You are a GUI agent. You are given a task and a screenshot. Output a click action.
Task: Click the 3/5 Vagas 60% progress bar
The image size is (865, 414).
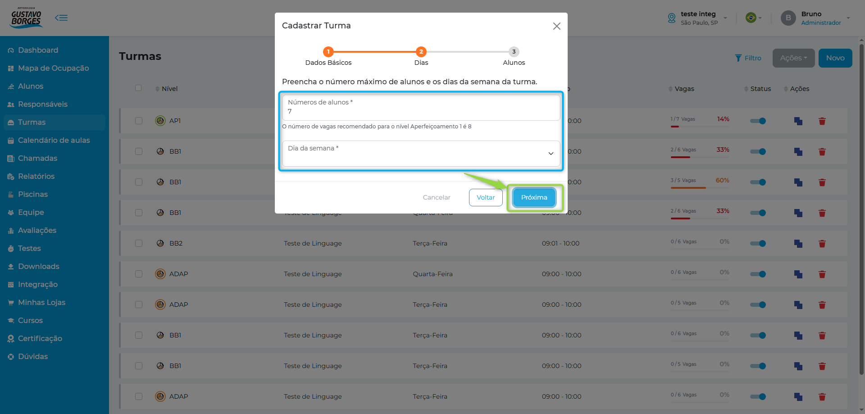coord(700,188)
